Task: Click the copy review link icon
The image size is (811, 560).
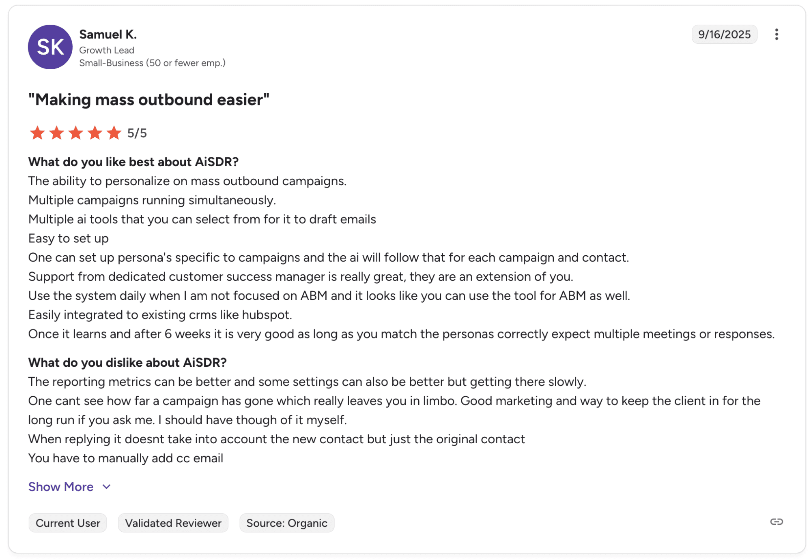Action: (776, 522)
